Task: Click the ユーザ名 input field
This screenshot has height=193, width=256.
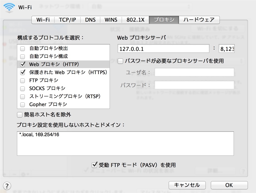Action: click(194, 72)
